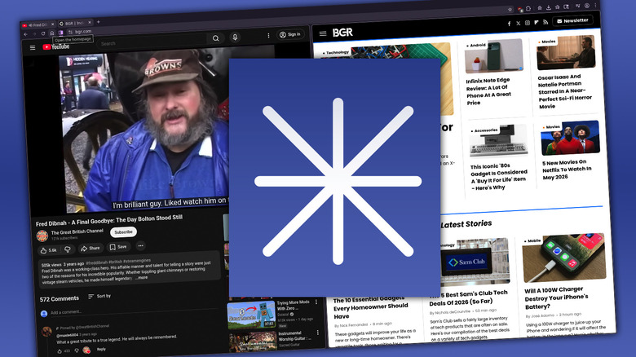Viewport: 636px width, 357px height.
Task: Open the iPhone charger article thumbnail
Action: pos(564,258)
